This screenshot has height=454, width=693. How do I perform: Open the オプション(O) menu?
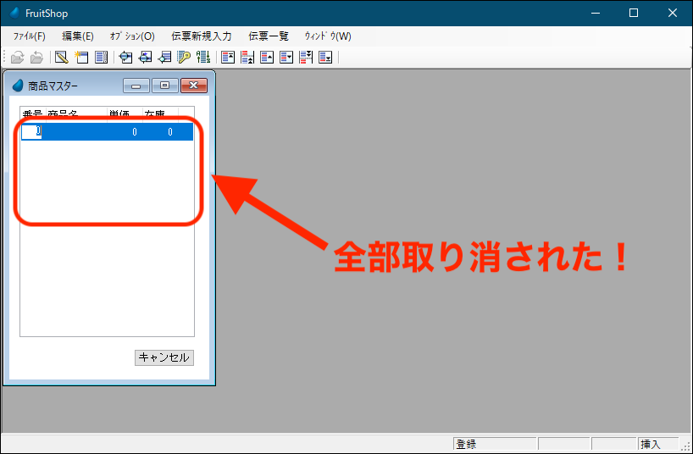(x=132, y=36)
